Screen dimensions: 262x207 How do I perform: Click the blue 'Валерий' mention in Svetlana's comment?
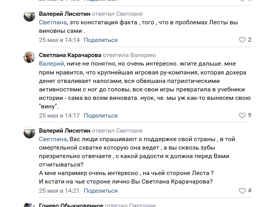coord(51,64)
